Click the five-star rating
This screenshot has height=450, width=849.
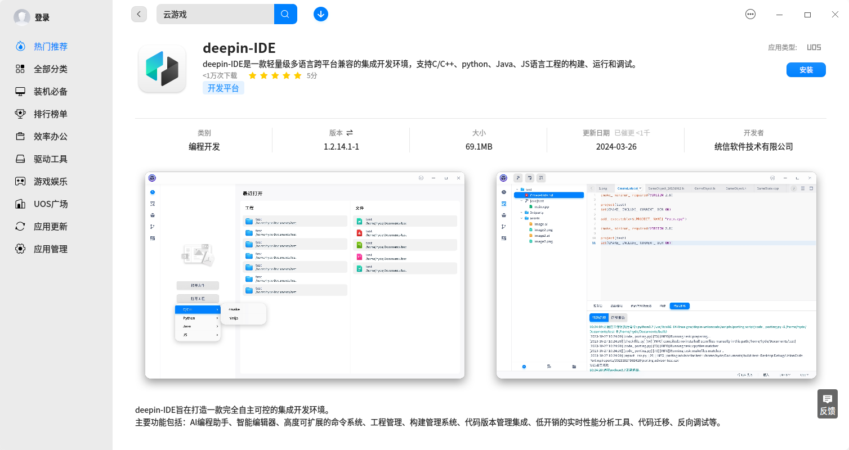275,75
